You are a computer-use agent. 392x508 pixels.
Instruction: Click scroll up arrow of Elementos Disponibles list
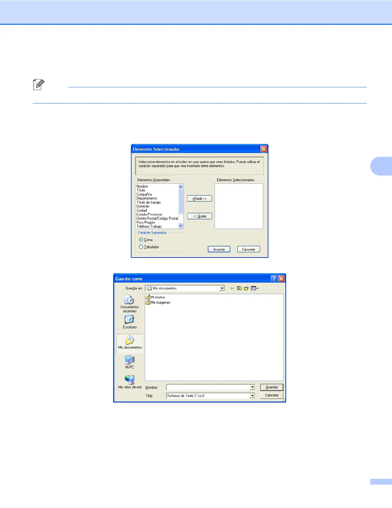181,187
